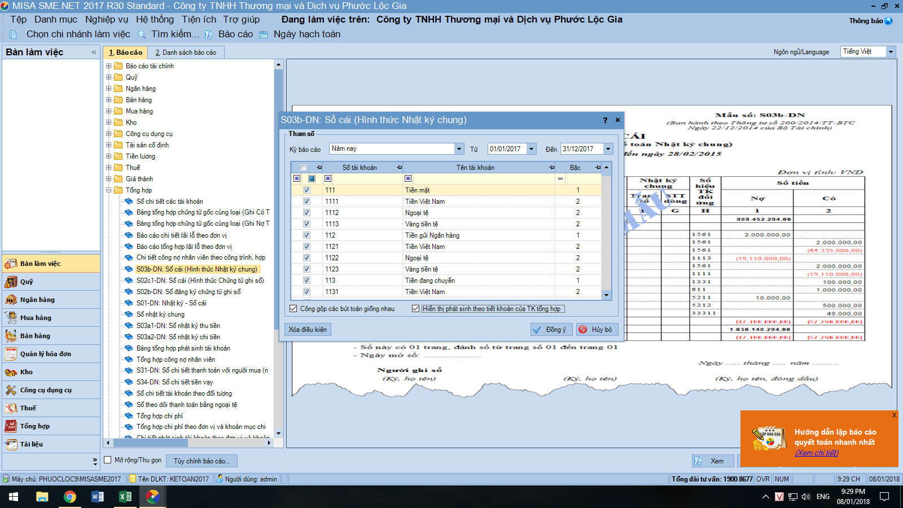
Task: Uncheck account 1111 Tiền Việt Nam row
Action: 306,202
